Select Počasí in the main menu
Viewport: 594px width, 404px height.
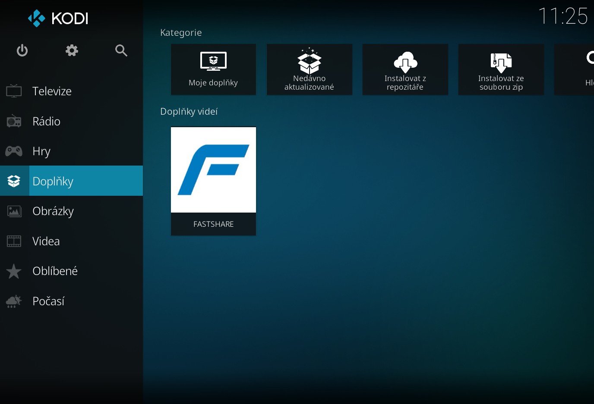pos(71,301)
